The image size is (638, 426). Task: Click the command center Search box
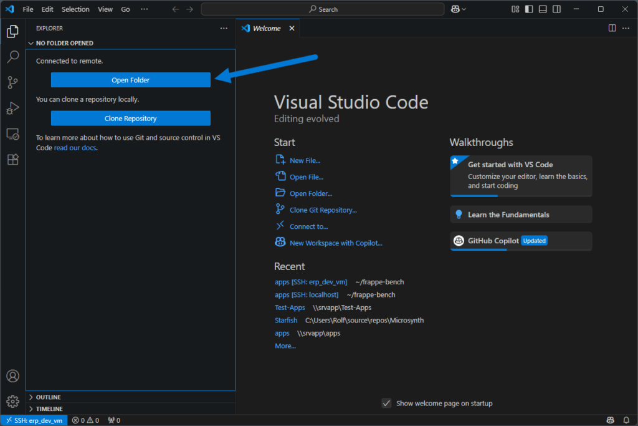pos(323,9)
